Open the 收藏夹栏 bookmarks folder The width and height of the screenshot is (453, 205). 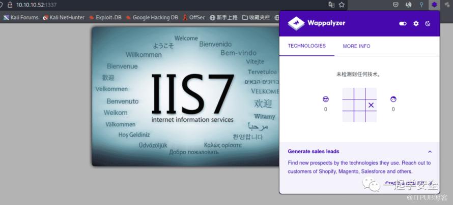(x=256, y=18)
